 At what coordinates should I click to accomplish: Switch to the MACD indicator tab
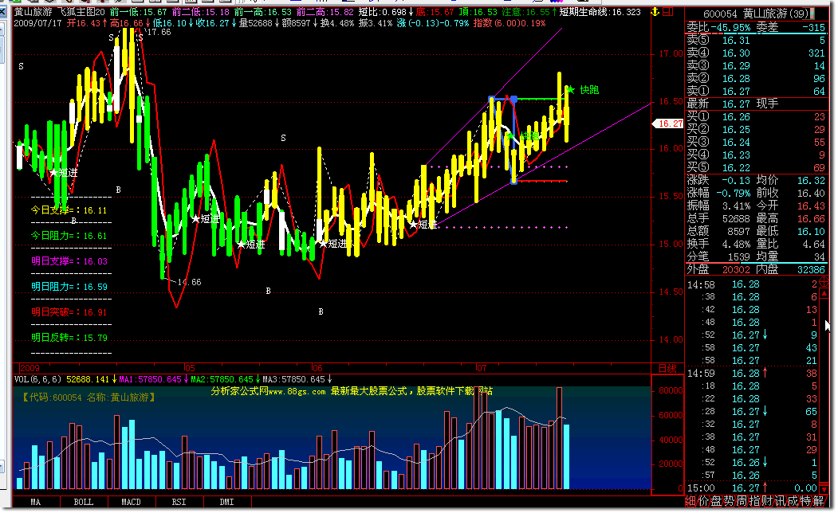(x=131, y=503)
